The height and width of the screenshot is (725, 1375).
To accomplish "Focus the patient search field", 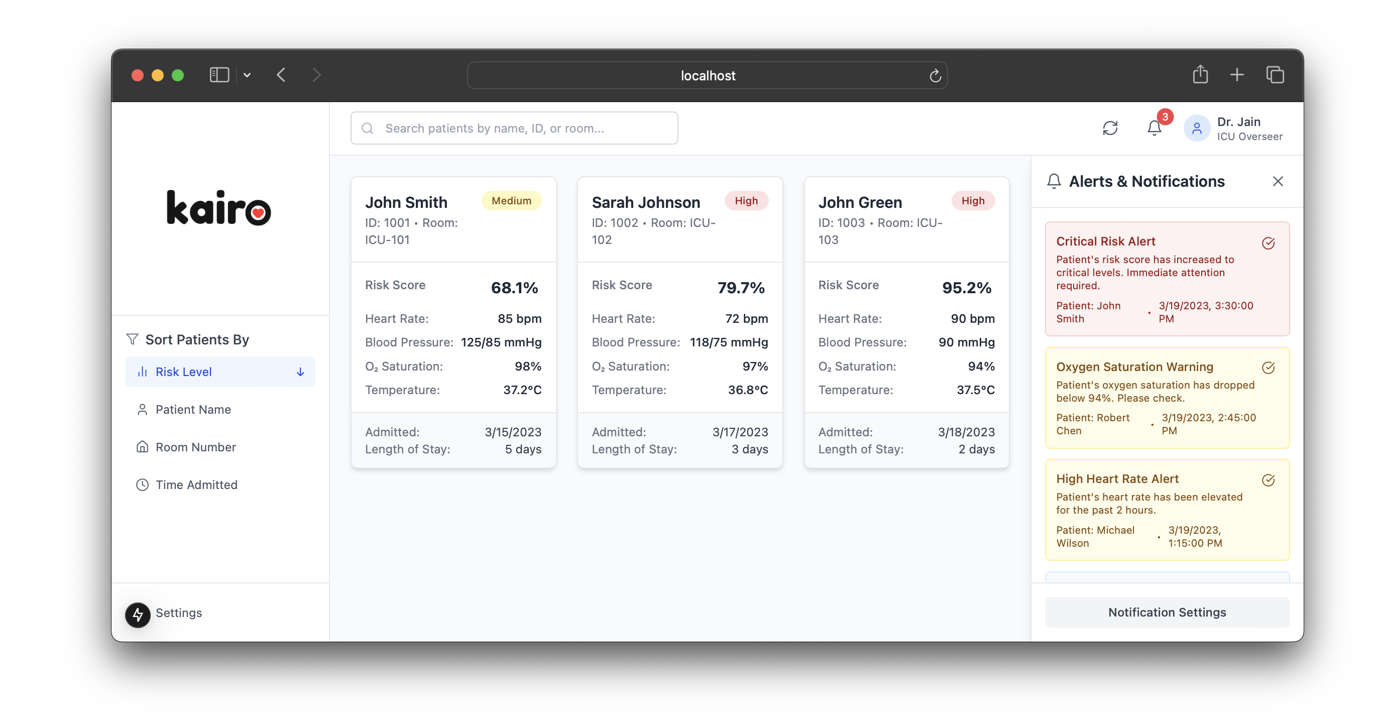I will tap(513, 128).
